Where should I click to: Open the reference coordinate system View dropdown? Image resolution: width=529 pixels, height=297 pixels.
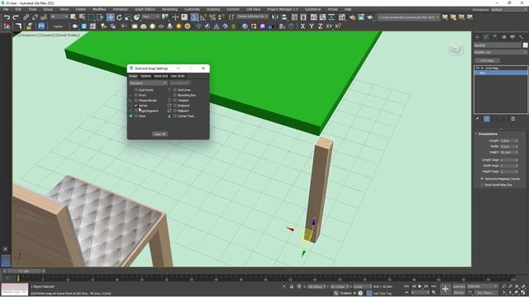click(150, 16)
